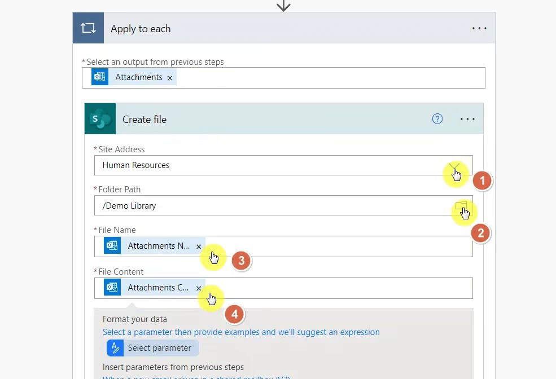This screenshot has width=556, height=379.
Task: Click the Folder Path text field
Action: [x=271, y=206]
